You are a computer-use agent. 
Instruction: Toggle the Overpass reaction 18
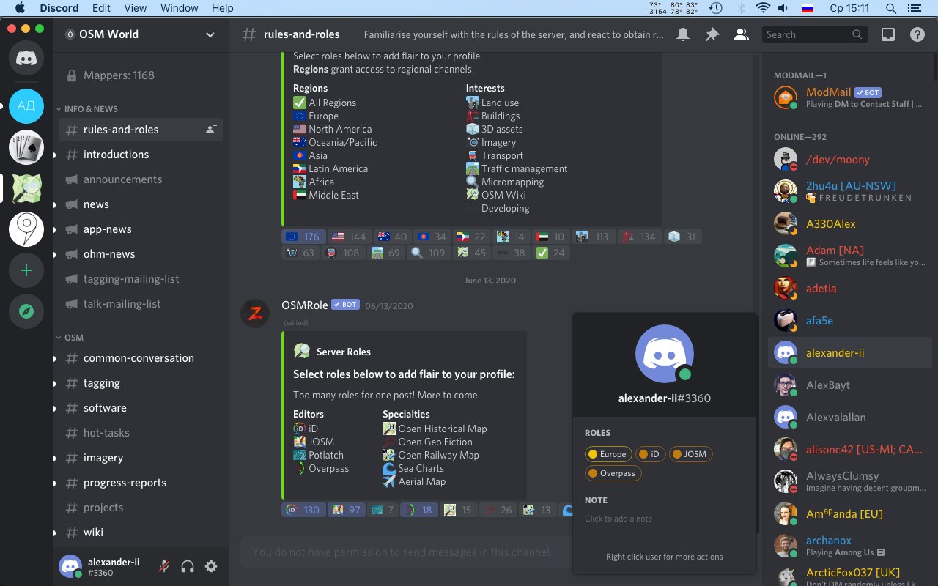tap(420, 510)
